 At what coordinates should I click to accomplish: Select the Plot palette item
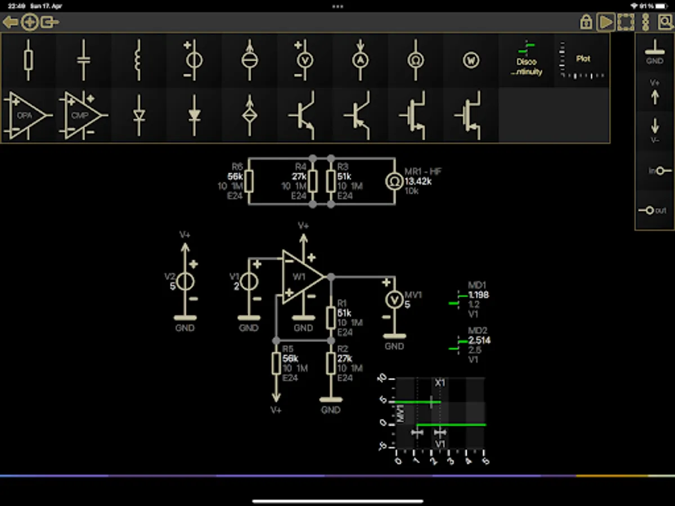[582, 60]
